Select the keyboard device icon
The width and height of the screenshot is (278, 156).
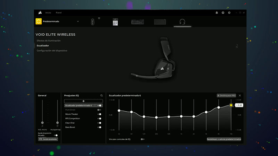pyautogui.click(x=138, y=22)
